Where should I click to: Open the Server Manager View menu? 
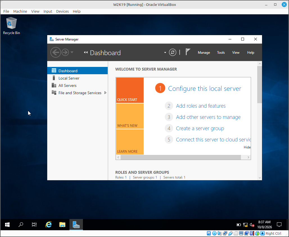[x=236, y=53]
